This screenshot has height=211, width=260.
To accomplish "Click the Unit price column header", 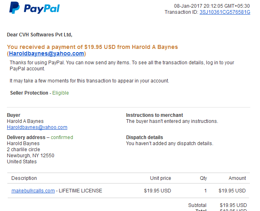I will [x=161, y=178].
